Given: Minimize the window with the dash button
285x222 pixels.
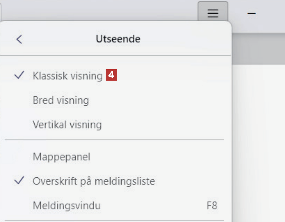Looking at the screenshot, I should pos(251,13).
